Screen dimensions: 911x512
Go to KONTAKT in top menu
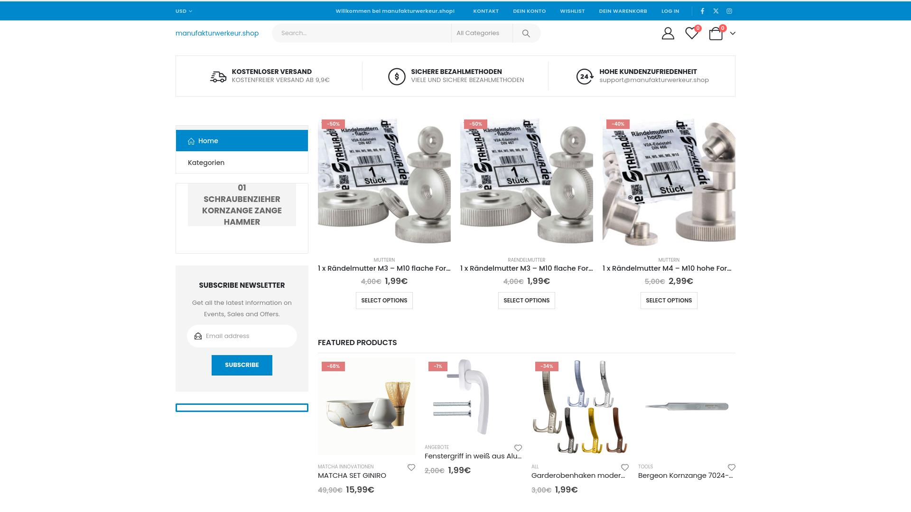coord(485,11)
